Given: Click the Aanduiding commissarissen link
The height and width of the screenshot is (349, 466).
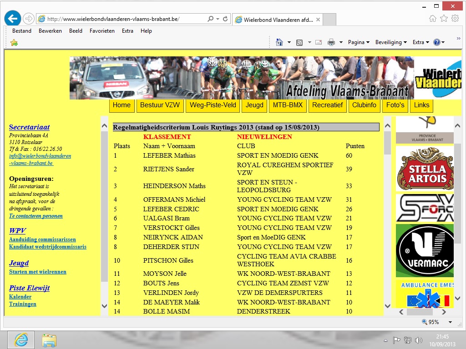Looking at the screenshot, I should pyautogui.click(x=42, y=239).
